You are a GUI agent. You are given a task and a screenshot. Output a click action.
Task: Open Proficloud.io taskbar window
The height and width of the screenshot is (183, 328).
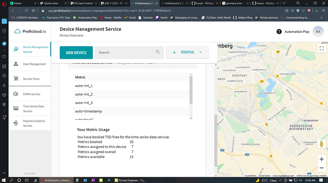click(57, 180)
